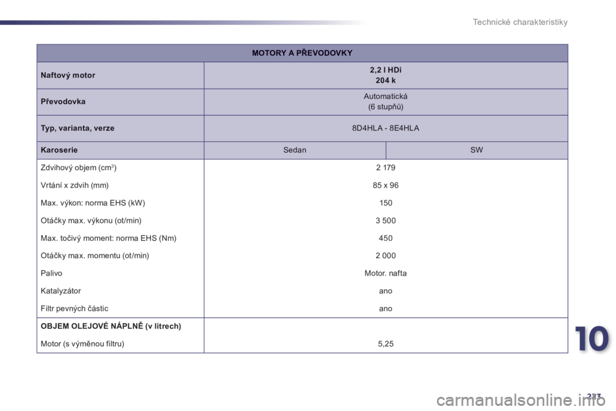Image resolution: width=616 pixels, height=411 pixels.
Task: Click the 'Zdvihový objem (cm3)' label
Action: point(78,168)
